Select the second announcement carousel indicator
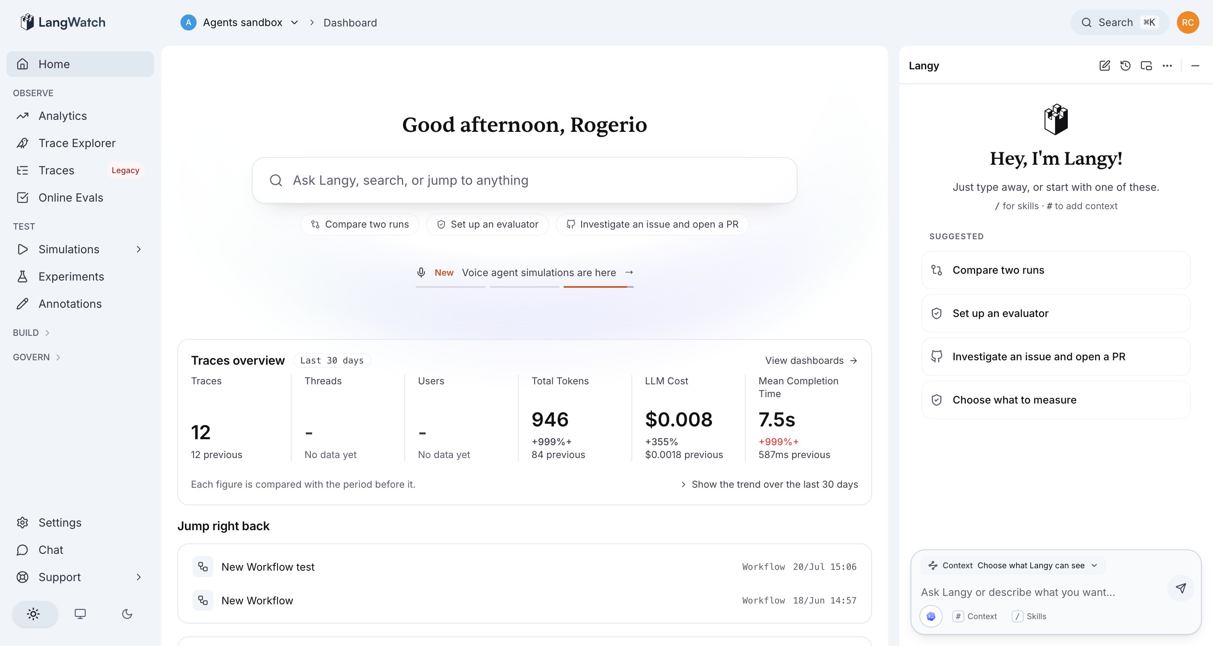1213x646 pixels. coord(525,287)
